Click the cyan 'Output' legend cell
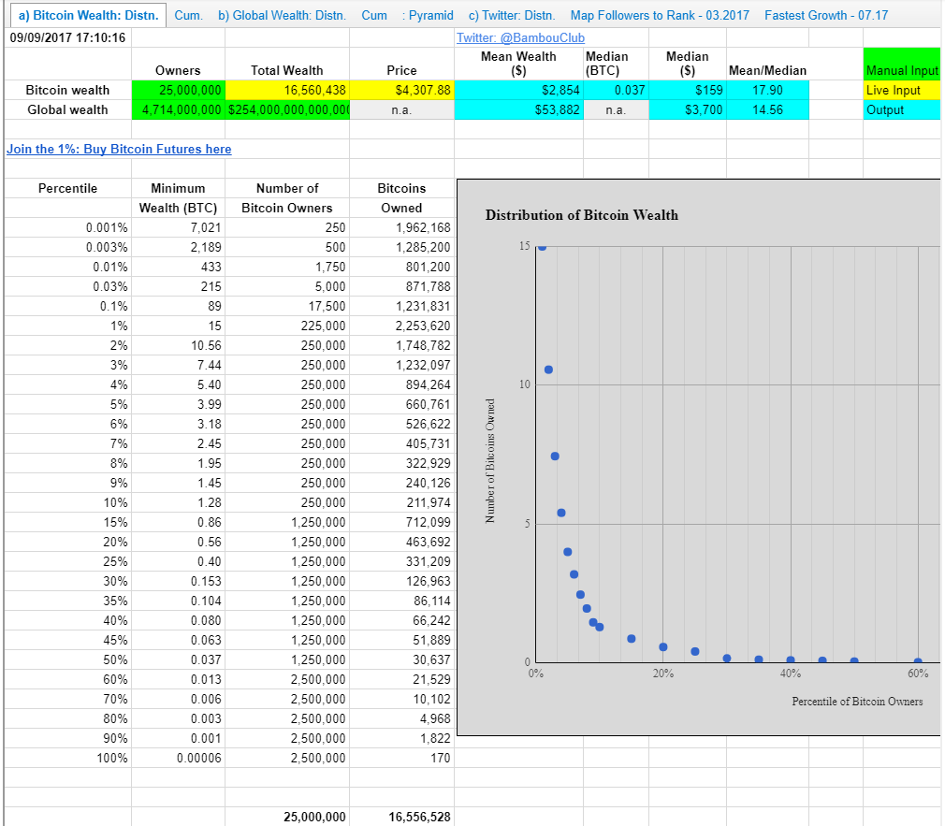Viewport: 945px width, 826px height. point(902,110)
